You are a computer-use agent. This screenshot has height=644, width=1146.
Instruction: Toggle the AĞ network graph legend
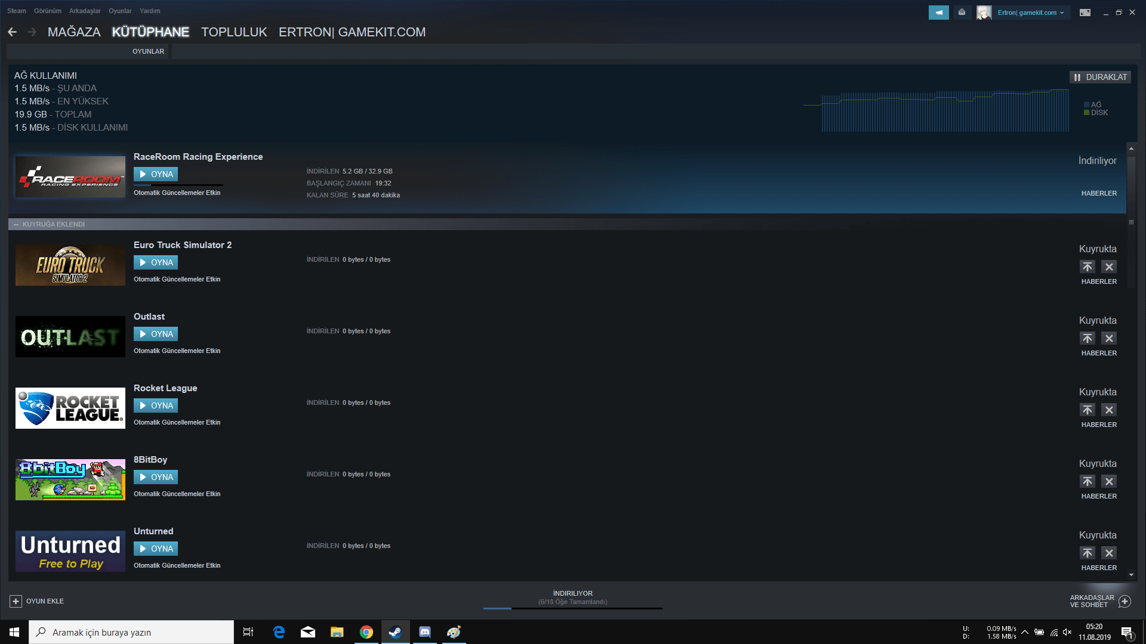[1092, 104]
